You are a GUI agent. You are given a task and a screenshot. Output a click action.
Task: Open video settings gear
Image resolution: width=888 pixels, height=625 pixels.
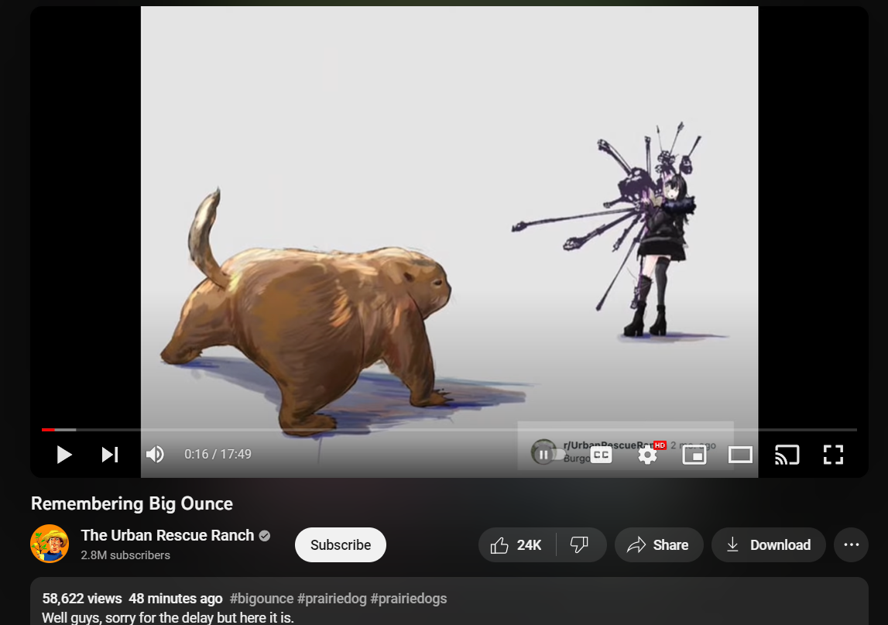coord(647,455)
